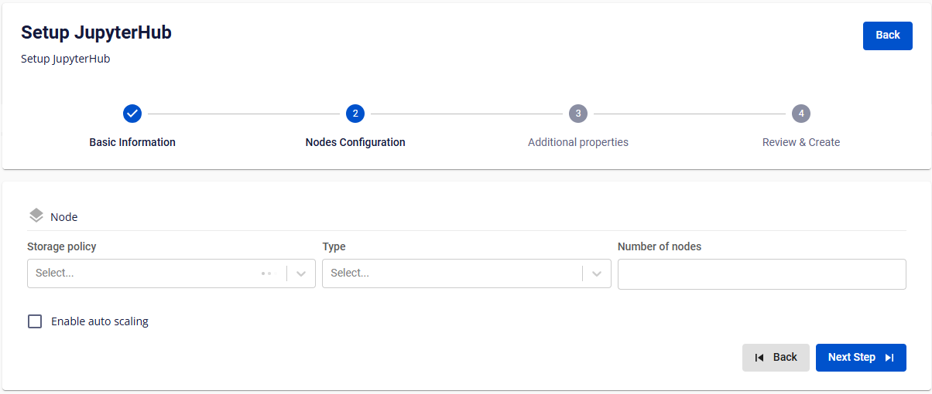Click the Nodes Configuration step label
The width and height of the screenshot is (932, 394).
click(355, 142)
